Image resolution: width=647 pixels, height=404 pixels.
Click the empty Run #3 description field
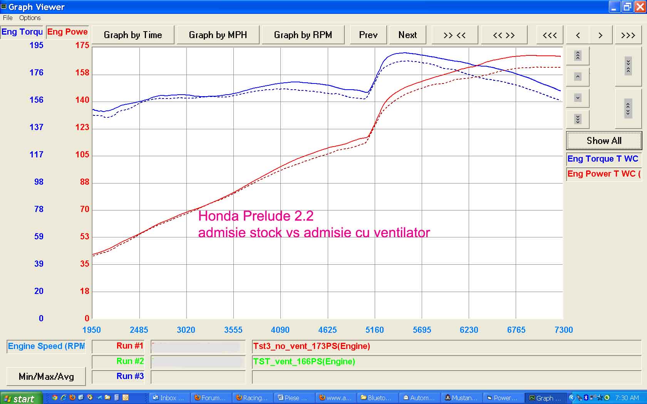[x=446, y=377]
